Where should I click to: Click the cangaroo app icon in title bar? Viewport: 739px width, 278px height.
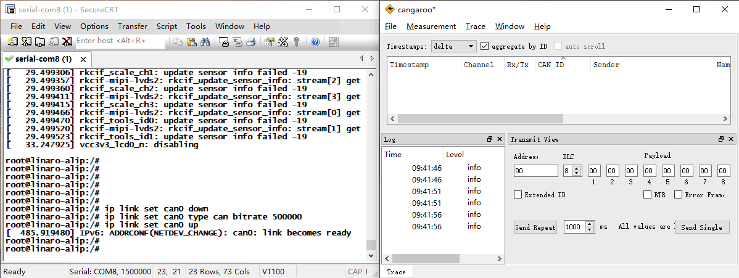[x=389, y=9]
